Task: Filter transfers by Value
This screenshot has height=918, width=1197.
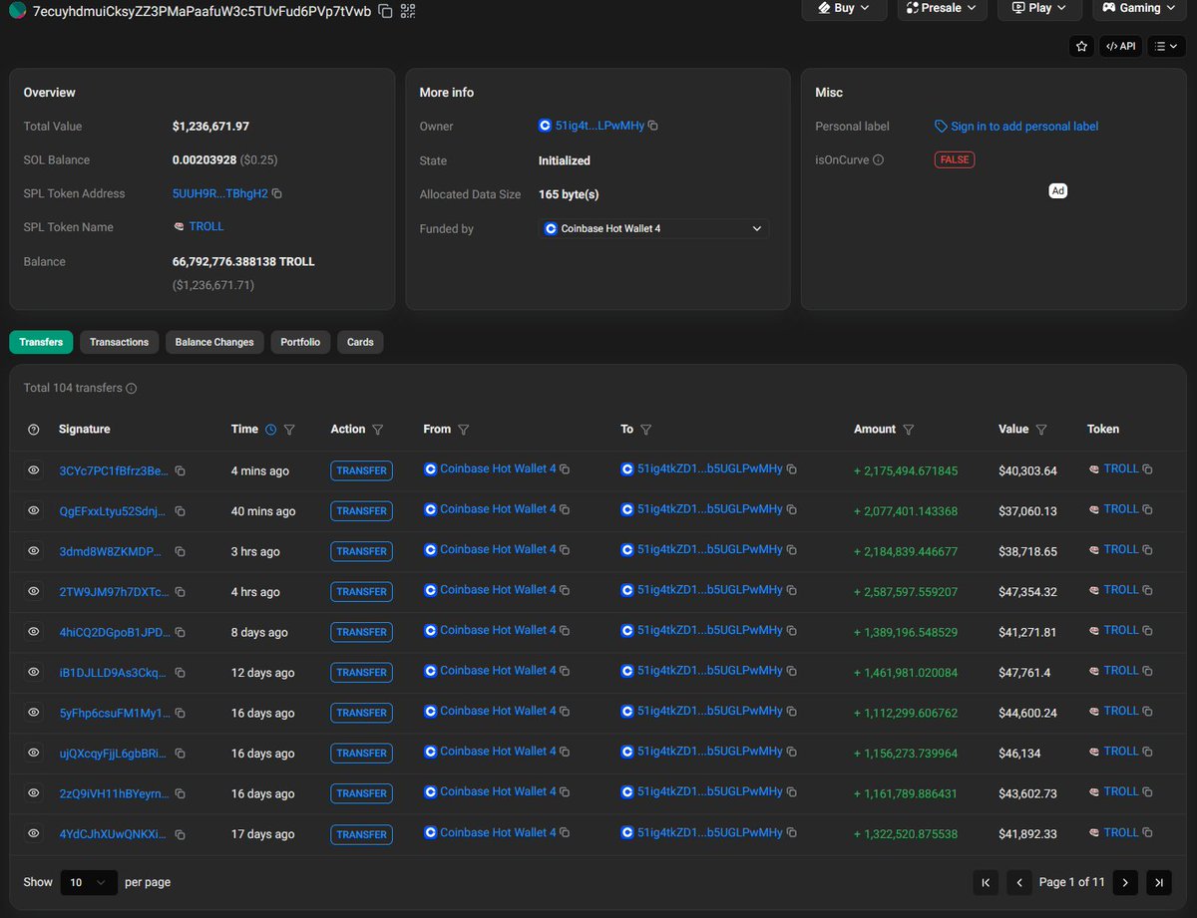Action: (x=1041, y=430)
